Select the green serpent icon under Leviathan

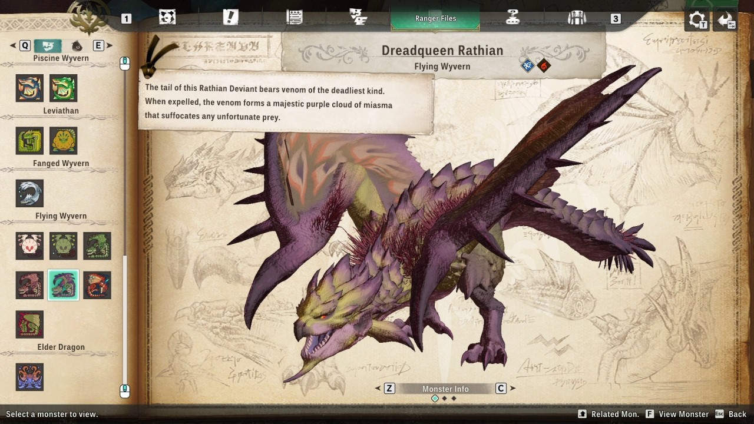(29, 141)
